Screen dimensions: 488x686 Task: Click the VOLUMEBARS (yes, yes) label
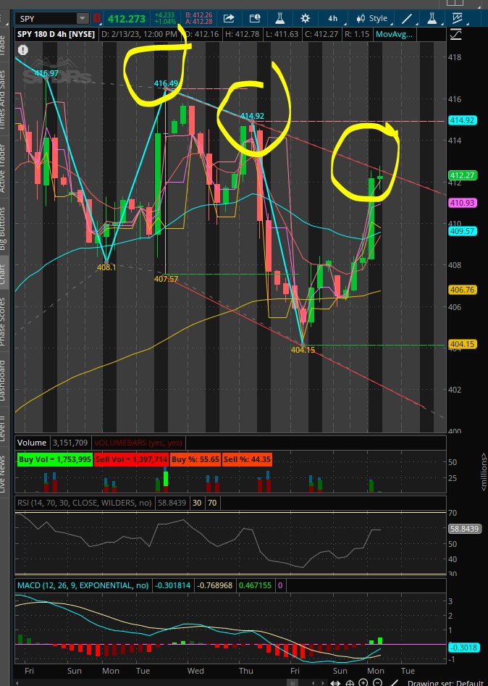click(x=138, y=443)
